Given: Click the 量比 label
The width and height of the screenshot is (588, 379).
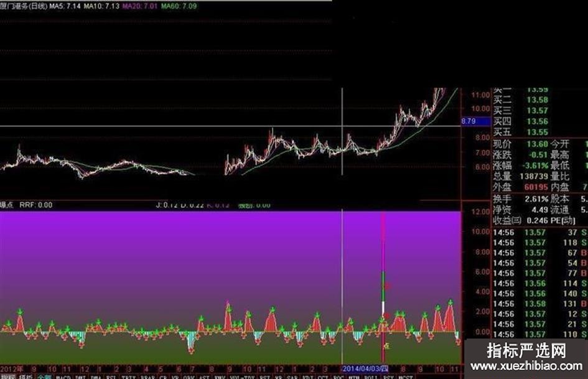Looking at the screenshot, I should (x=560, y=176).
